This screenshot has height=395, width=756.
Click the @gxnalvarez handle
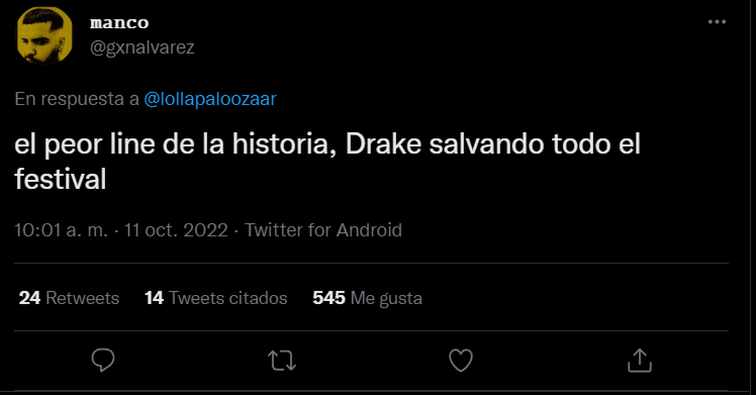click(142, 48)
